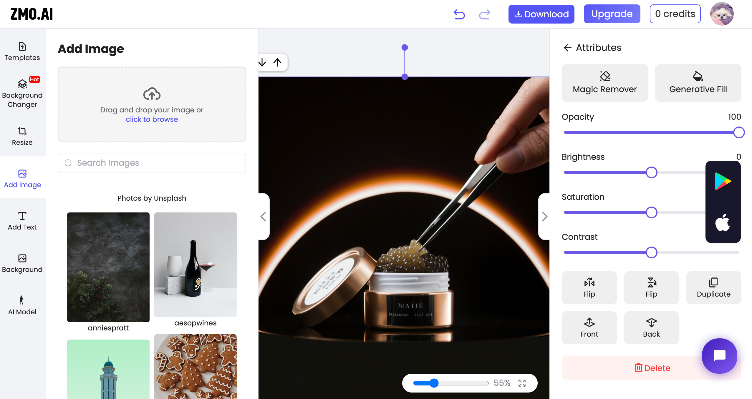Click the Saturation slider handle
The height and width of the screenshot is (399, 752).
pyautogui.click(x=652, y=212)
